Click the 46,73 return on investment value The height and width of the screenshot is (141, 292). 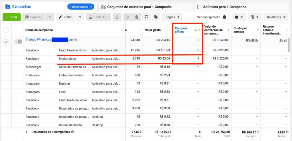coord(283,40)
